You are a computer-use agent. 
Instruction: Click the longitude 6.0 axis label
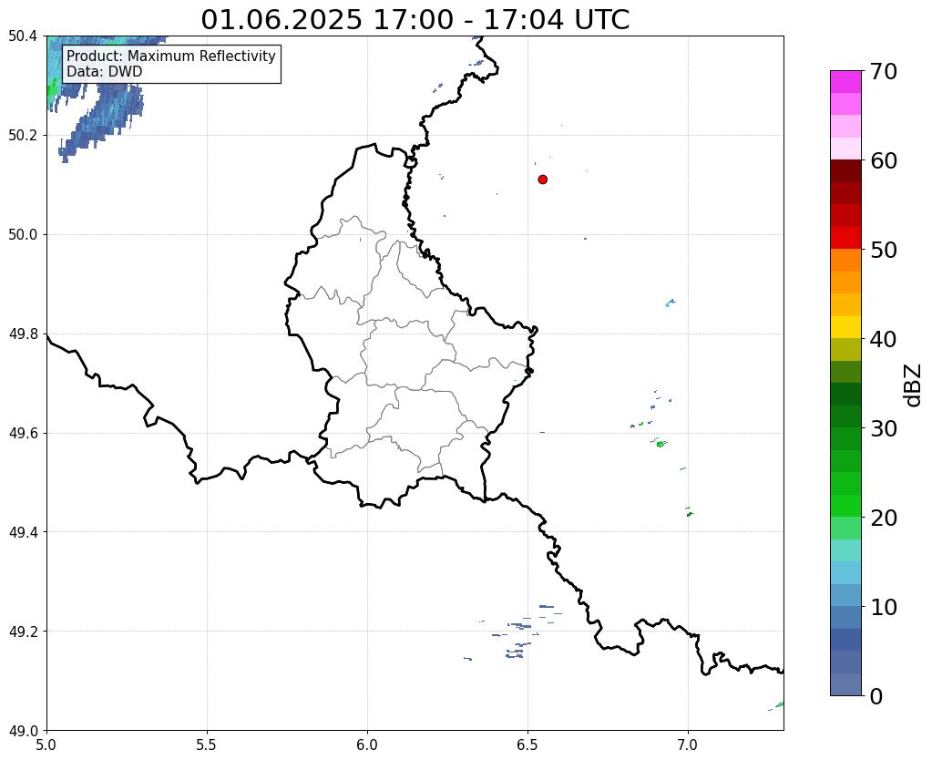click(x=367, y=745)
